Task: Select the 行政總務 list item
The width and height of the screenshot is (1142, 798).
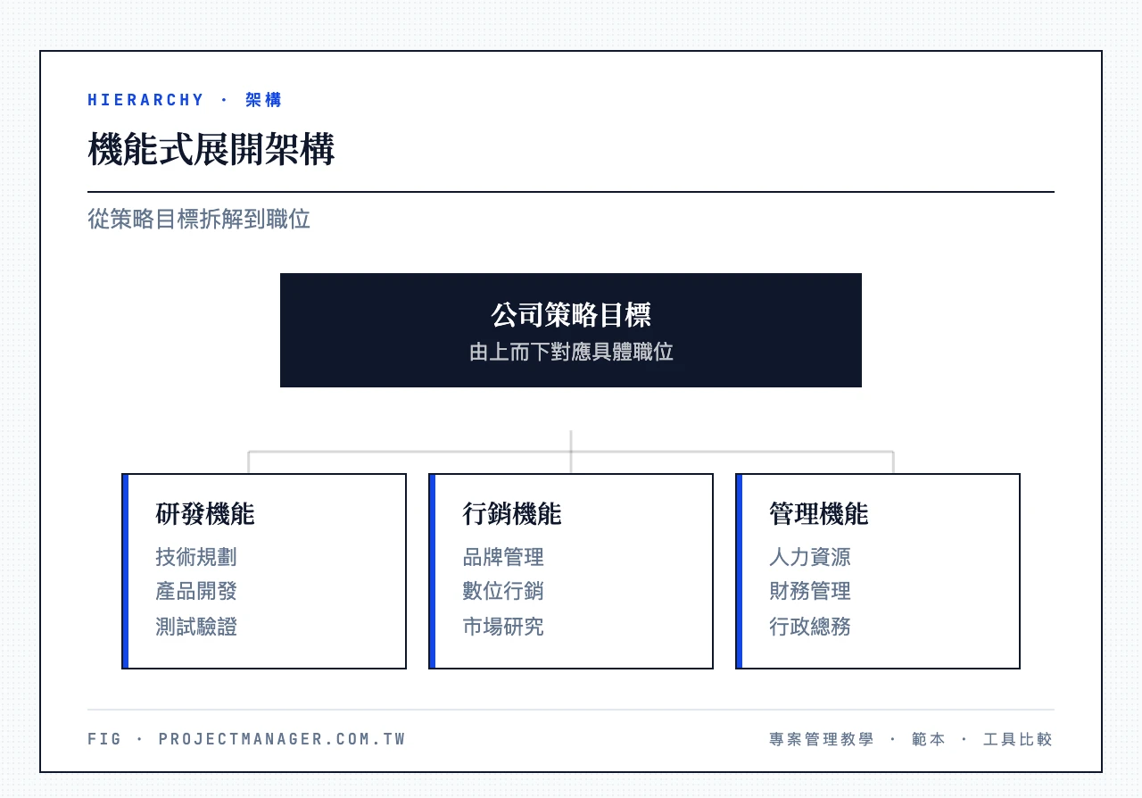Action: pyautogui.click(x=810, y=627)
